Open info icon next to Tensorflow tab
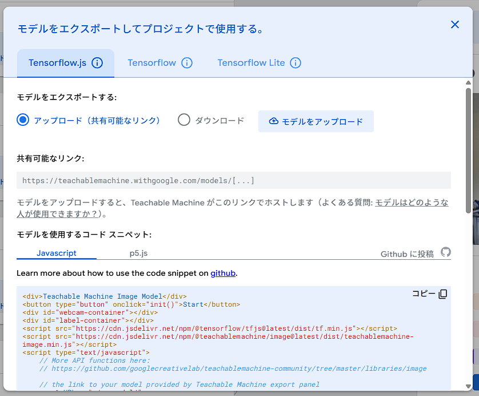Image resolution: width=479 pixels, height=396 pixels. (187, 63)
